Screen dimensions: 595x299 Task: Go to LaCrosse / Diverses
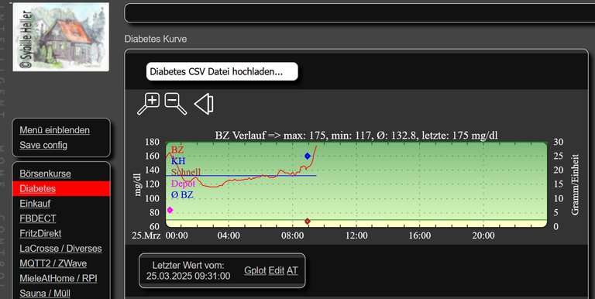pos(60,249)
